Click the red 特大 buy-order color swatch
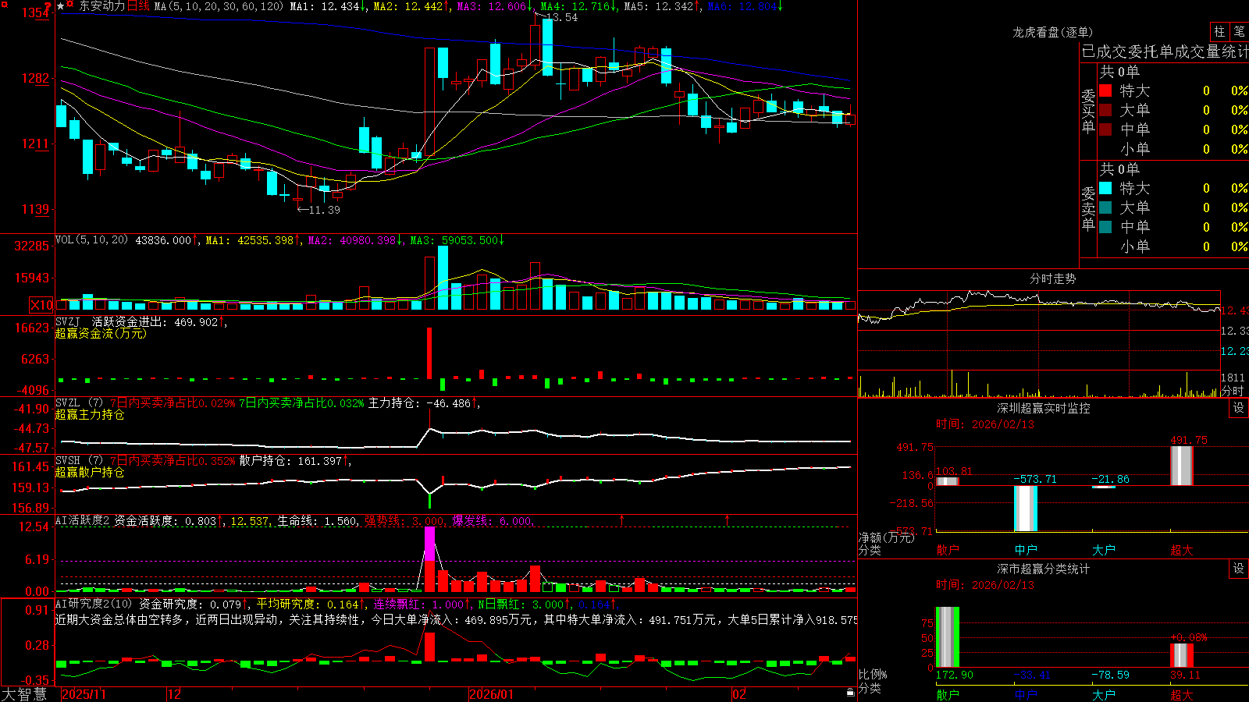Screen dimensions: 1249x702 [x=1105, y=90]
